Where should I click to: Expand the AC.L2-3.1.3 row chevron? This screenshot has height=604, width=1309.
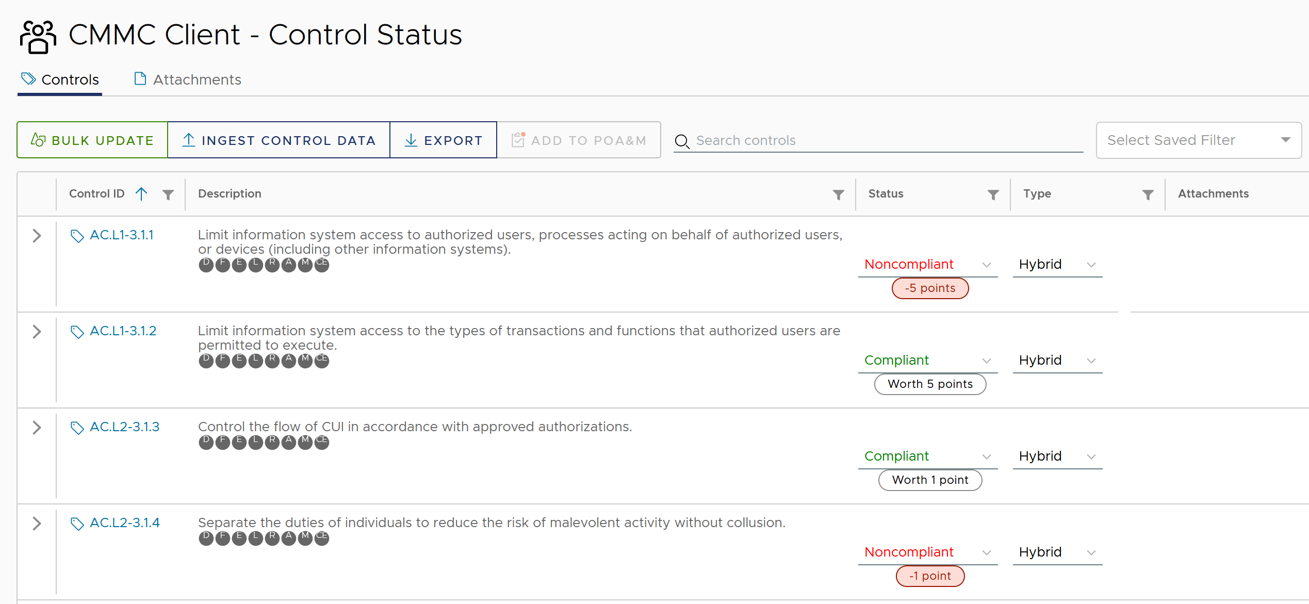(x=37, y=428)
